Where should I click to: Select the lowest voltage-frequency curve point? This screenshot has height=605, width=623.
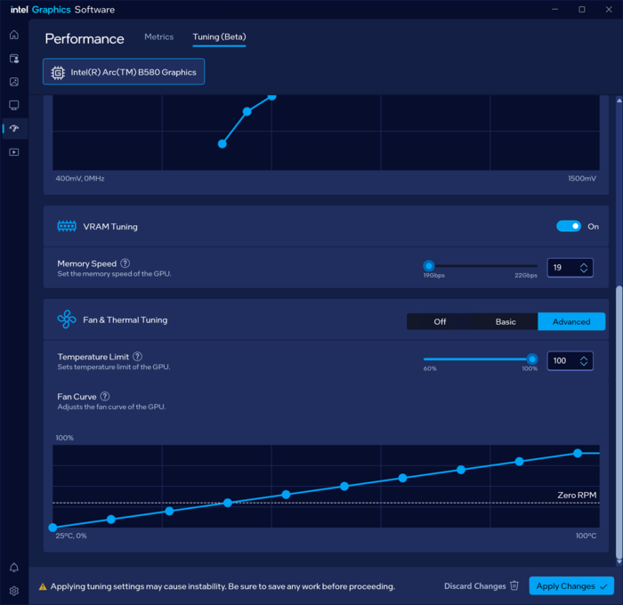pyautogui.click(x=222, y=144)
